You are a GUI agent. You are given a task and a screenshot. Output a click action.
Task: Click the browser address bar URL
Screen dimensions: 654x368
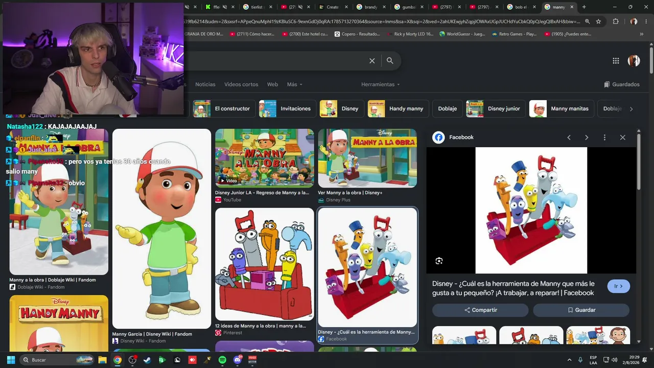point(382,21)
